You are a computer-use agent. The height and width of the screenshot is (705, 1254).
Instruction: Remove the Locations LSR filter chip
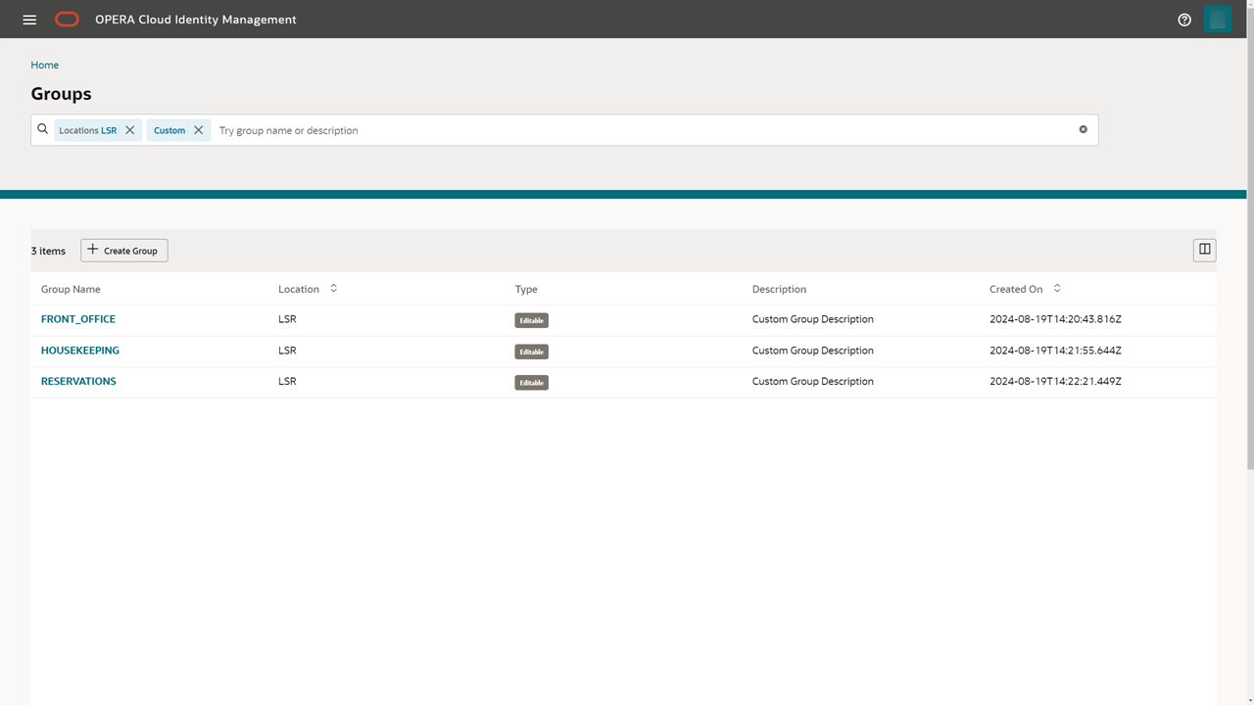tap(130, 130)
